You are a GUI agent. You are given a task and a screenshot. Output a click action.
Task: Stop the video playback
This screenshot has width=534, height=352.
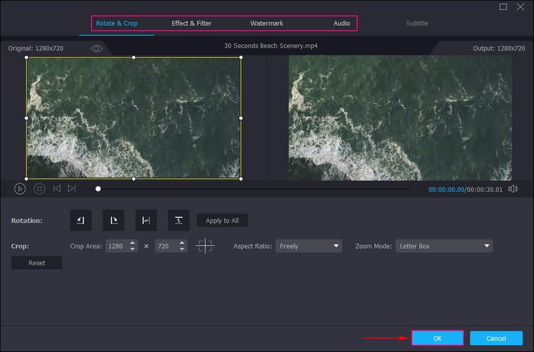[39, 189]
